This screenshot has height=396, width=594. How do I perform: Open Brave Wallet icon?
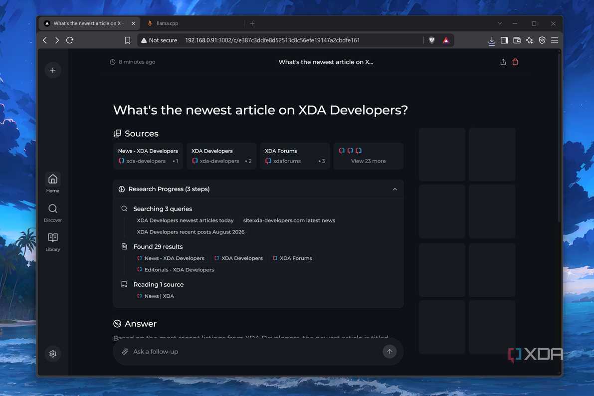pos(517,40)
